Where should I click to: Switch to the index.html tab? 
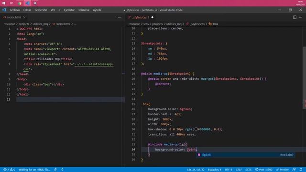pos(14,17)
